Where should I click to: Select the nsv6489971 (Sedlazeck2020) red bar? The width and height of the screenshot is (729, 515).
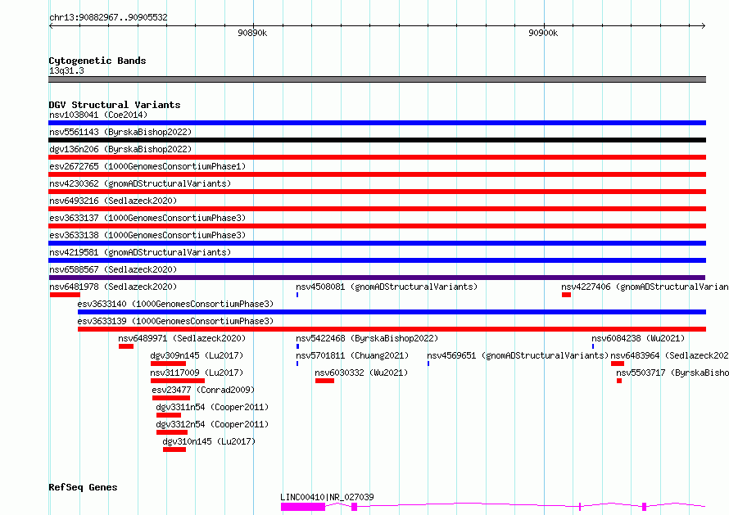pos(126,346)
